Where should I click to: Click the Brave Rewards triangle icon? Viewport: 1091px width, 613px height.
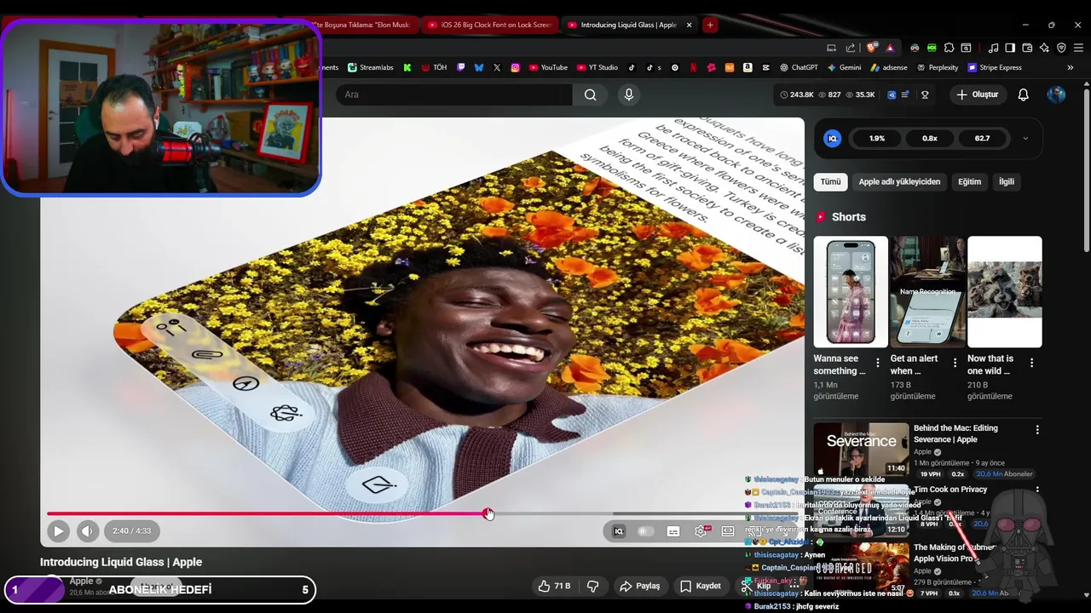point(890,48)
